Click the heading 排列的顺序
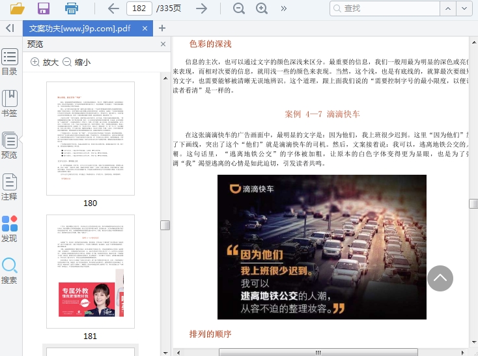The width and height of the screenshot is (478, 356). click(x=210, y=334)
